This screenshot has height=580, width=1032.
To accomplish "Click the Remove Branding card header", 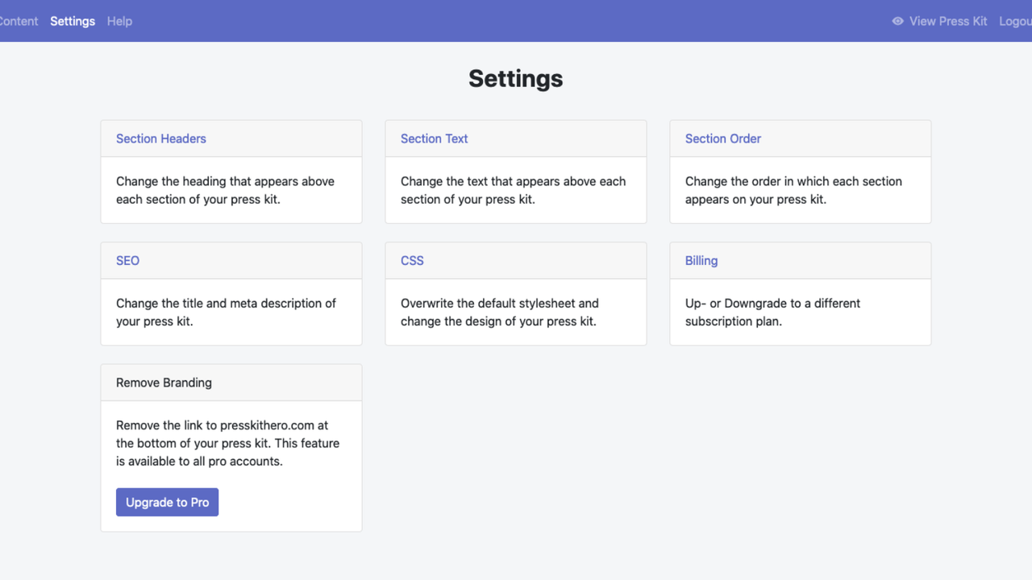I will [164, 383].
